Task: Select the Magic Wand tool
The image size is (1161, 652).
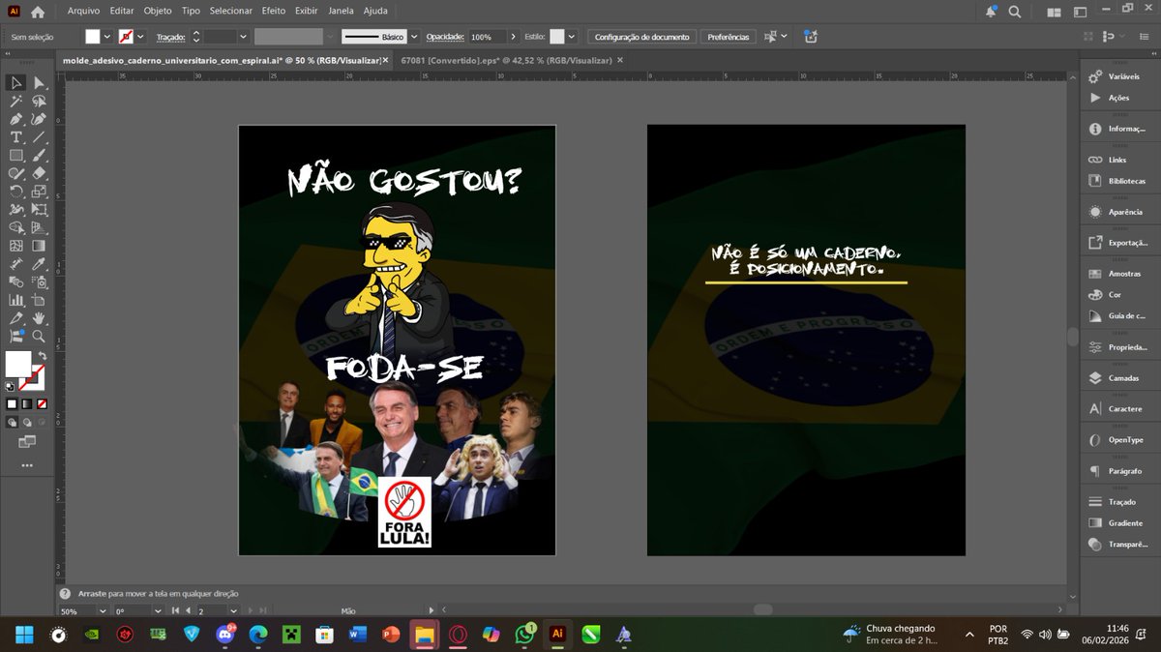Action: pyautogui.click(x=16, y=101)
